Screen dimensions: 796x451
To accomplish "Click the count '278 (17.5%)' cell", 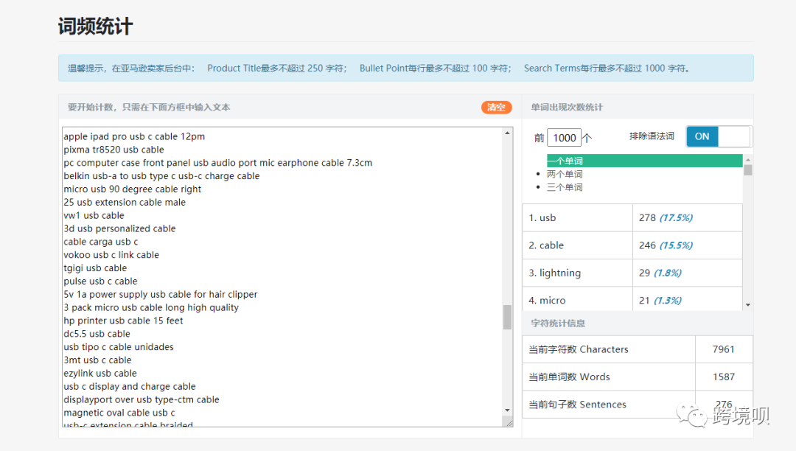I will (x=688, y=217).
